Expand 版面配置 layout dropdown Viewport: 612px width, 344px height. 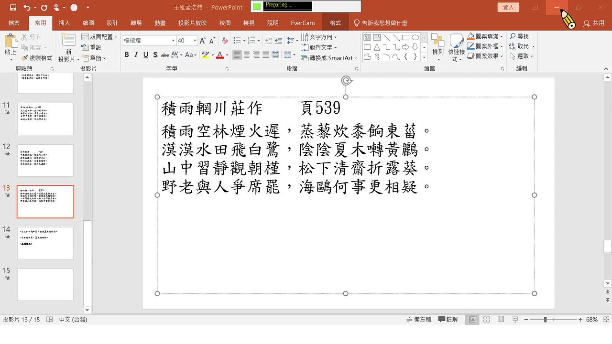point(99,37)
